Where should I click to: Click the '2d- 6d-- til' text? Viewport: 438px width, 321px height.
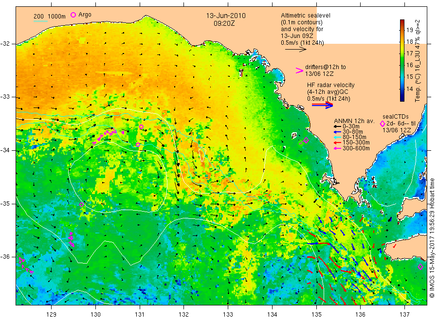(x=401, y=124)
